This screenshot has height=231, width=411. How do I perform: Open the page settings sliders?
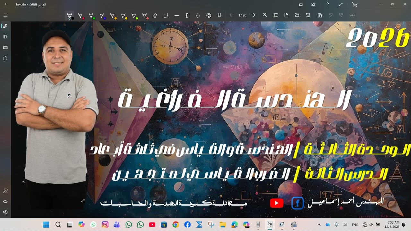tap(275, 15)
